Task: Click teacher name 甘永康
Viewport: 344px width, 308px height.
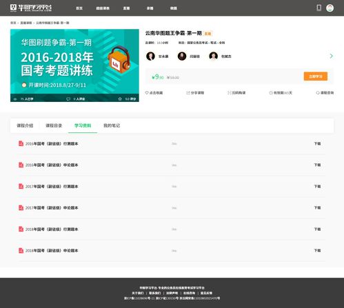Action: [163, 57]
